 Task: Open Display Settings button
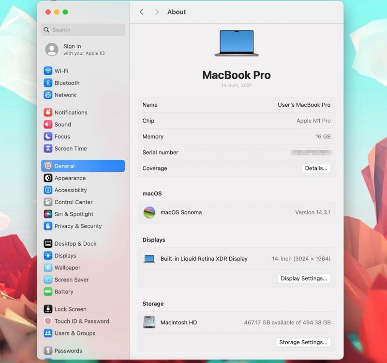[x=304, y=279]
